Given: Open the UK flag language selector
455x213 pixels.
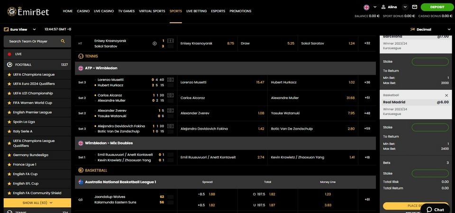Looking at the screenshot, I should [x=366, y=7].
